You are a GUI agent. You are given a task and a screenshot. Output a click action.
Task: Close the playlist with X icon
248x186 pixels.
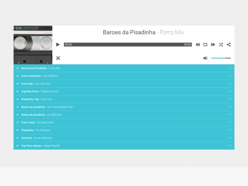pyautogui.click(x=58, y=58)
